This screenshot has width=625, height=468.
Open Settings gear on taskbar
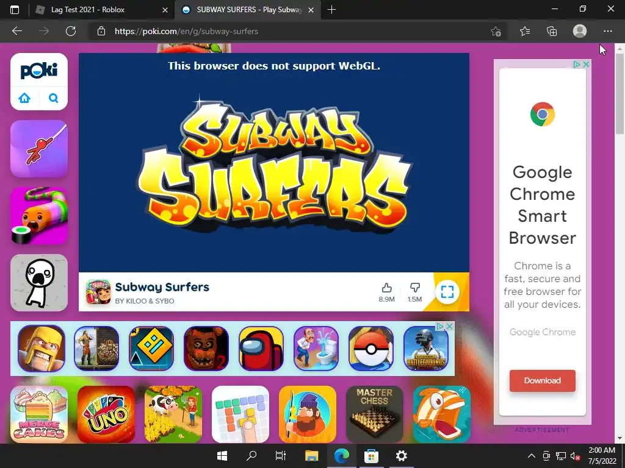tap(401, 456)
